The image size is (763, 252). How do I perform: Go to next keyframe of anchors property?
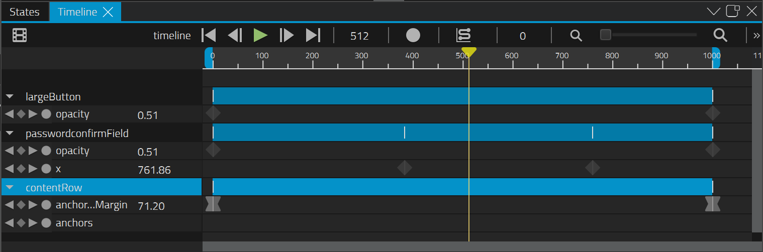click(x=33, y=223)
